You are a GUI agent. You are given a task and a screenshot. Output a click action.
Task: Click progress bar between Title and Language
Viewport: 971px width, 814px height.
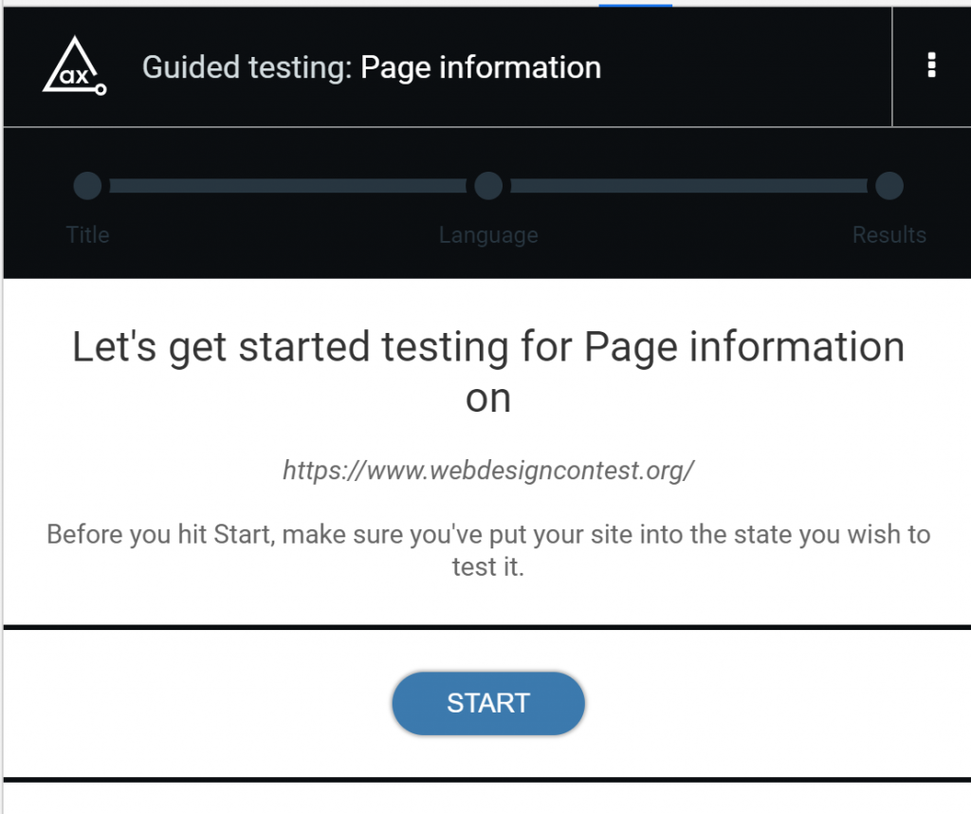(288, 186)
